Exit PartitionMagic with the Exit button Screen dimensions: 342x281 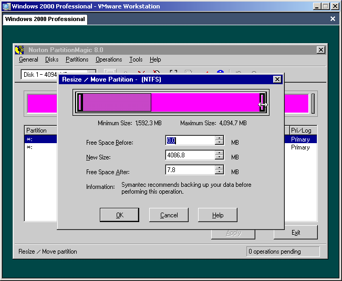coord(296,233)
